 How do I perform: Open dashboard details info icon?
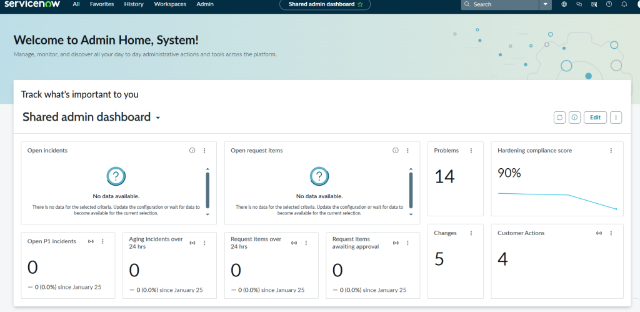point(574,118)
